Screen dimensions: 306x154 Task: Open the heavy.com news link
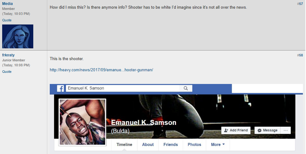pyautogui.click(x=101, y=70)
